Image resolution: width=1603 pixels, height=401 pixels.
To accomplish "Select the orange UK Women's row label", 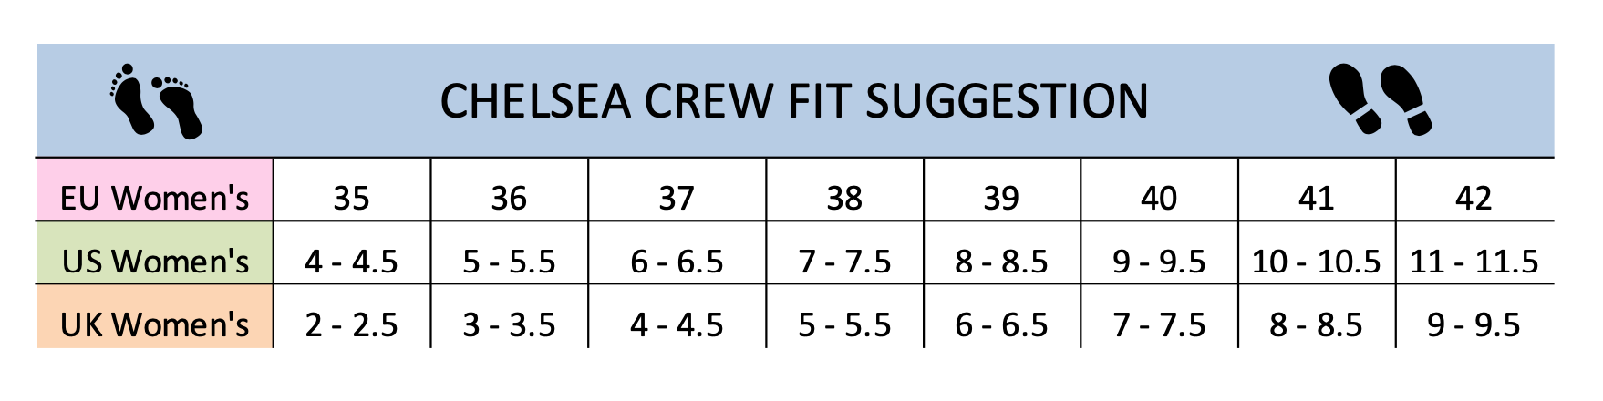I will pos(154,324).
